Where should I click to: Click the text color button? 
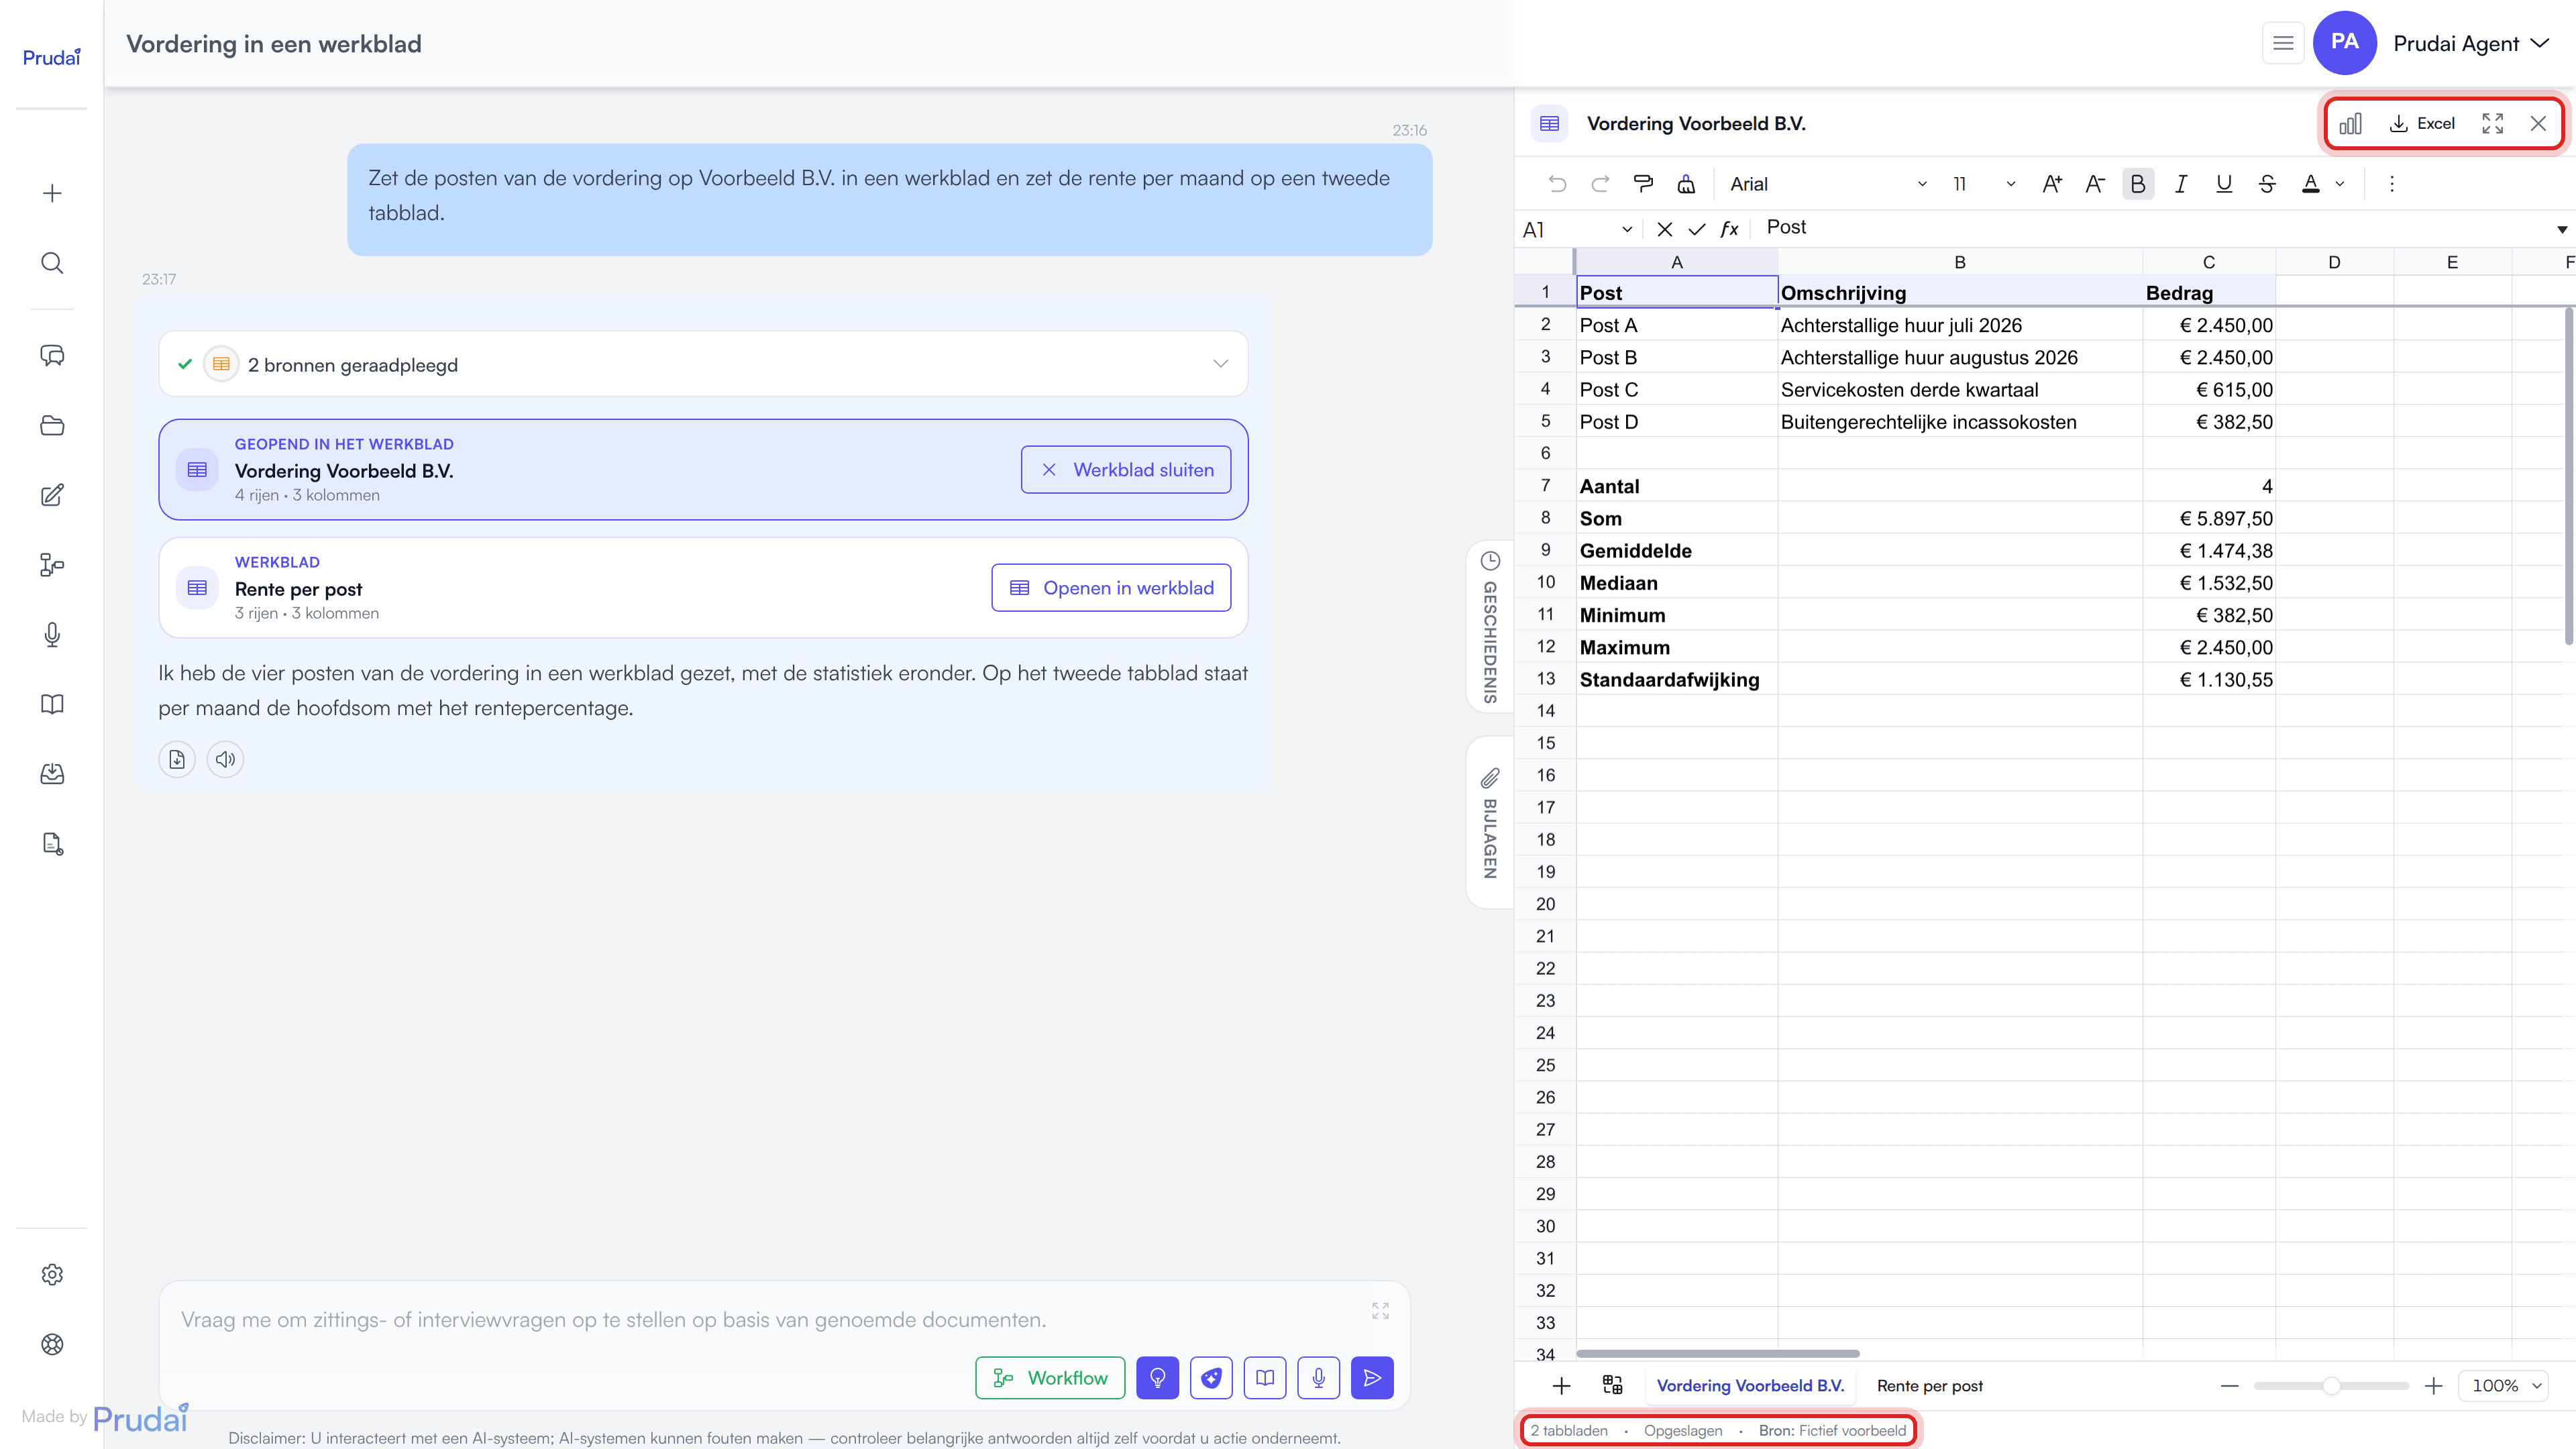point(2311,184)
